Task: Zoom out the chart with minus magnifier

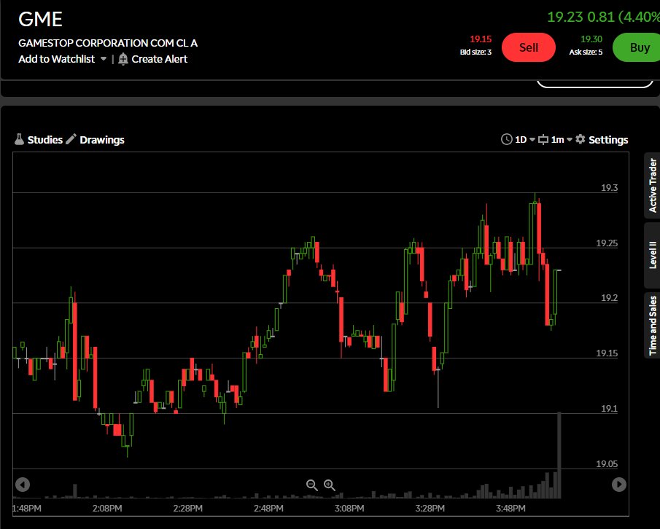Action: (x=312, y=485)
